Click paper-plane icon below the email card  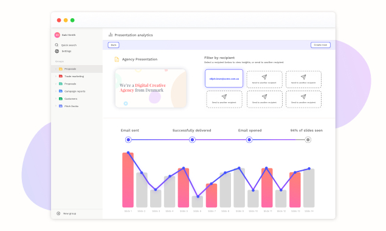pos(224,97)
